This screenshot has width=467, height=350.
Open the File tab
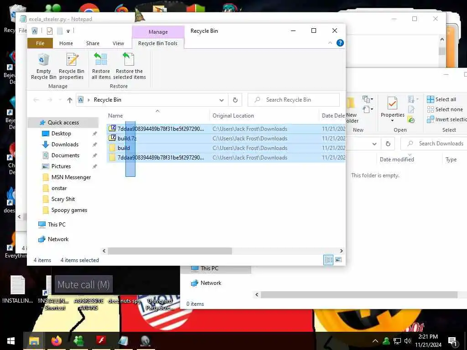click(40, 43)
